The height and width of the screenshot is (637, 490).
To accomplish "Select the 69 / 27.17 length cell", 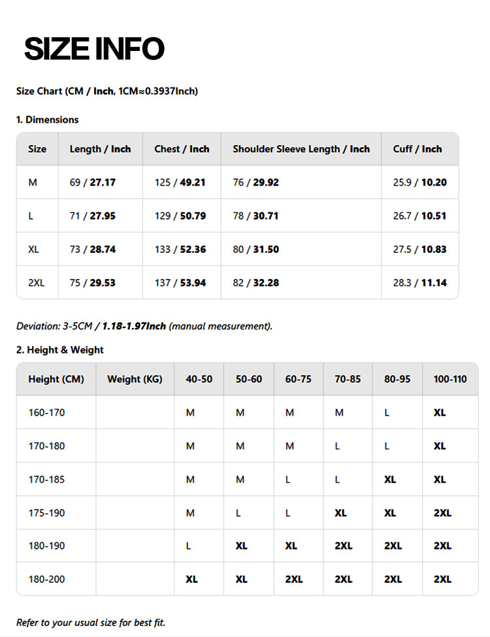I will click(x=92, y=182).
